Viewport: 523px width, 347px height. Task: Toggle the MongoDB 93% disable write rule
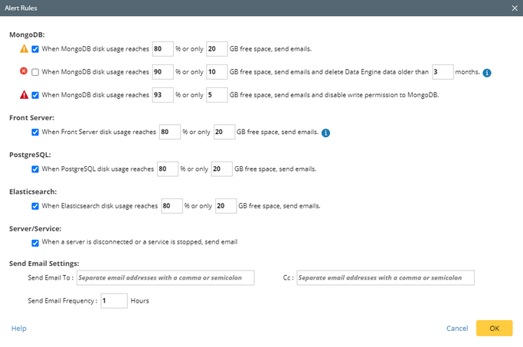tap(35, 95)
